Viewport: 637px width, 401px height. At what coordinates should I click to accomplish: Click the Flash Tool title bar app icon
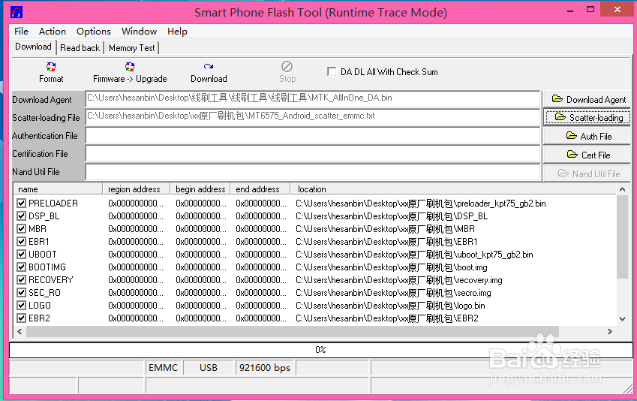pos(17,12)
